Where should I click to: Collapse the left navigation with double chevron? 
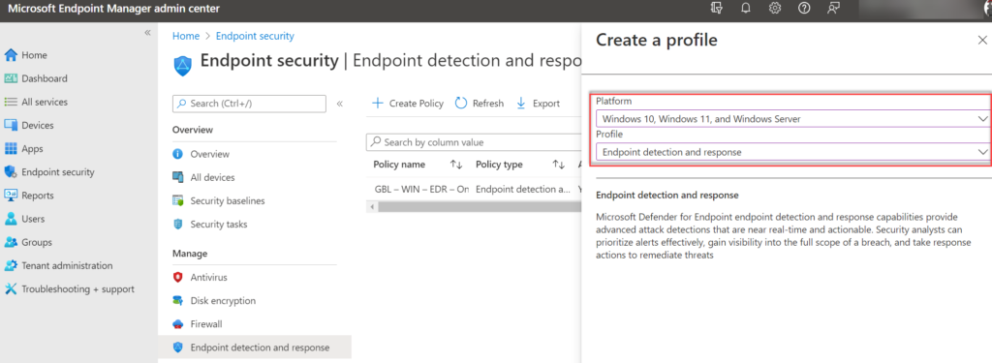click(x=147, y=32)
